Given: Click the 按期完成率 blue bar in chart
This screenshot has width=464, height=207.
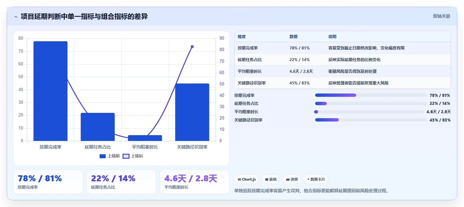Looking at the screenshot, I should tap(50, 91).
